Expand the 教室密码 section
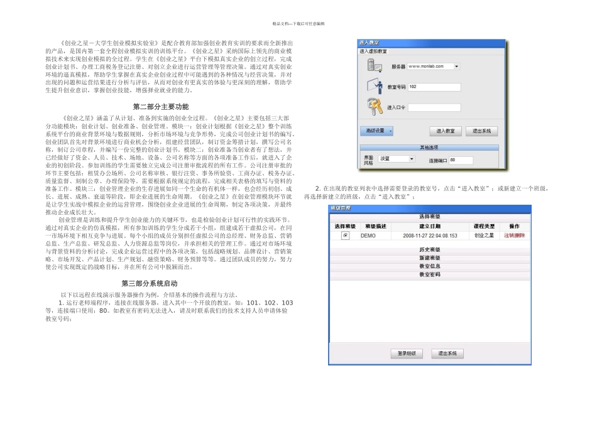Viewport: 597px width, 422px height. pyautogui.click(x=430, y=274)
